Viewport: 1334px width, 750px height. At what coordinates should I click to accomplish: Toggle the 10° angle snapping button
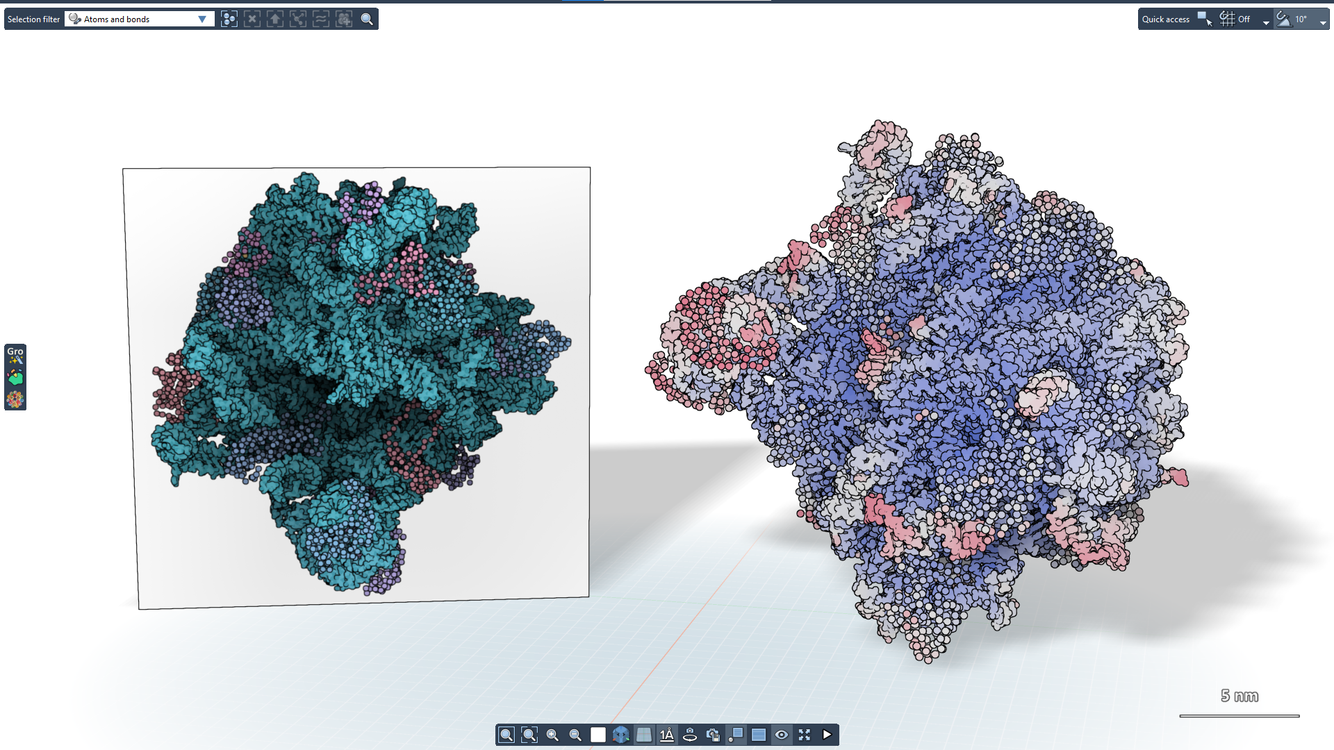tap(1292, 19)
